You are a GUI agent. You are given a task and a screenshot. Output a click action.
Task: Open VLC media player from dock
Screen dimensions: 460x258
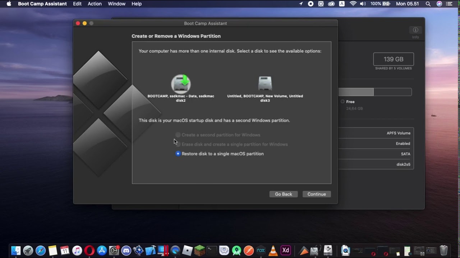pyautogui.click(x=273, y=250)
